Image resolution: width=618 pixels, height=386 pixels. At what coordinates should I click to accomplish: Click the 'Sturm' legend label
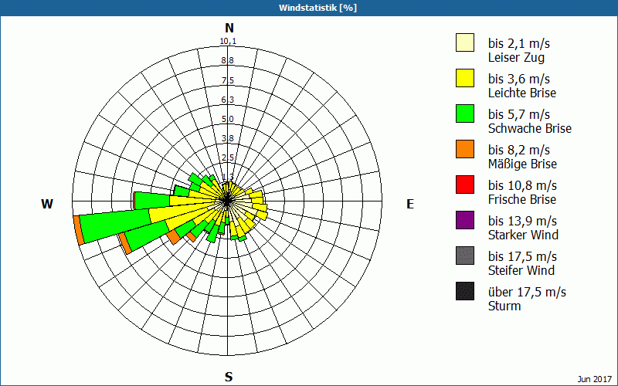point(504,306)
